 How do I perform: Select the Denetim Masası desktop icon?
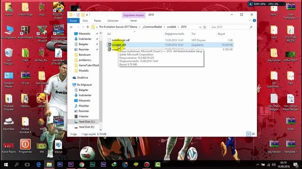point(8,79)
